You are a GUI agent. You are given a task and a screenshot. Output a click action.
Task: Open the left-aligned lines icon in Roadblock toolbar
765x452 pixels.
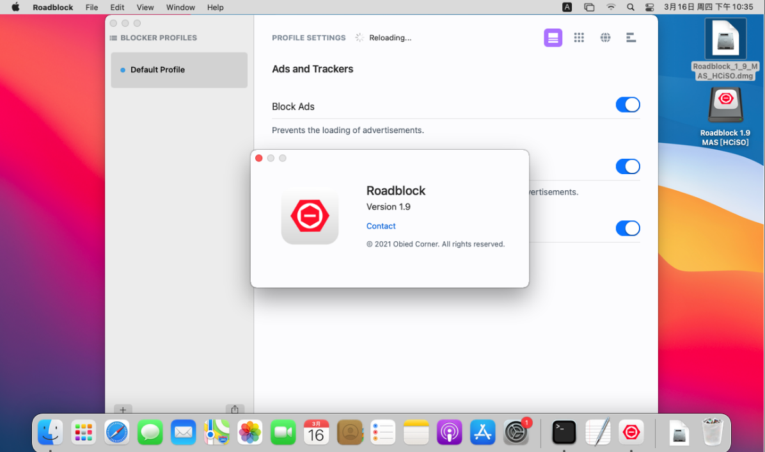(631, 38)
